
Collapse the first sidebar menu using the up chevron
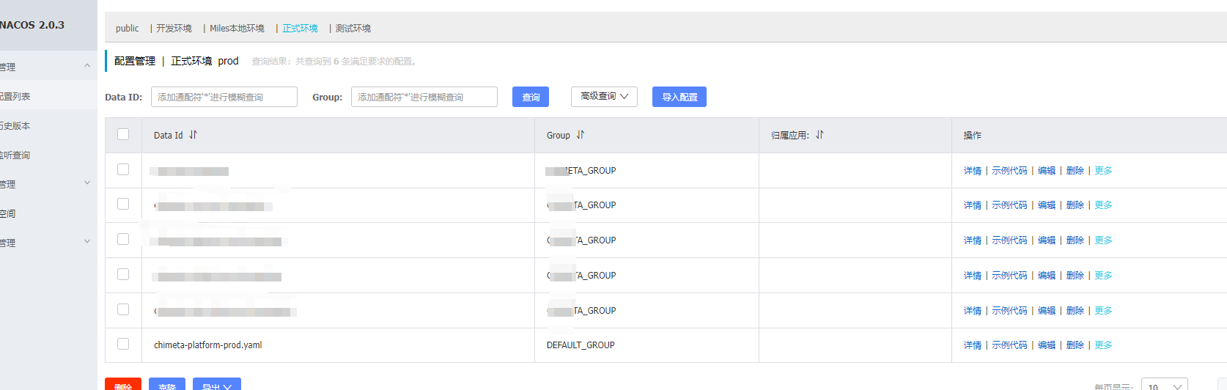(x=87, y=66)
